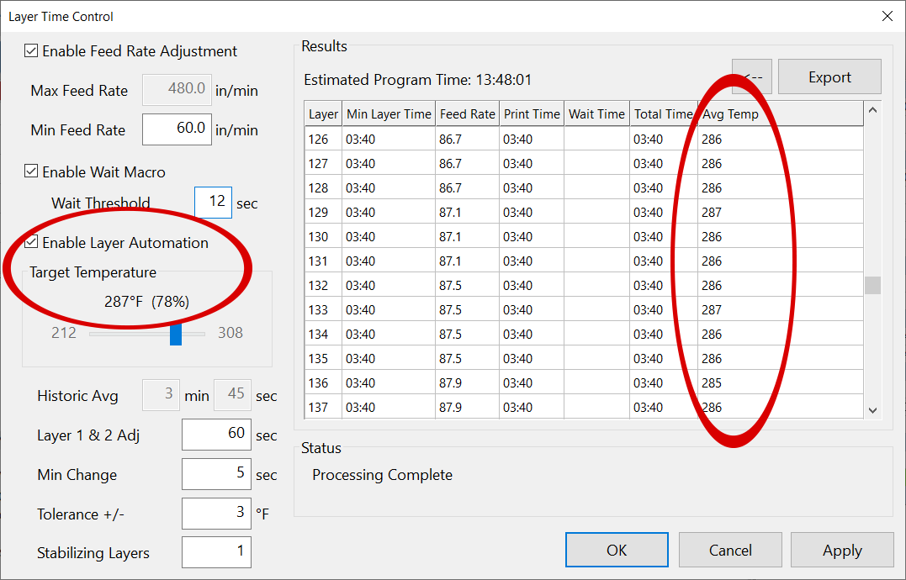The image size is (906, 580).
Task: Click the back arrow button beside Export
Action: 751,77
